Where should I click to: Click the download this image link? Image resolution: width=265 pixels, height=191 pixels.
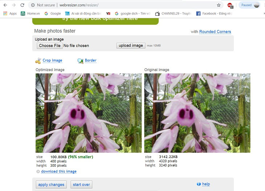click(59, 171)
